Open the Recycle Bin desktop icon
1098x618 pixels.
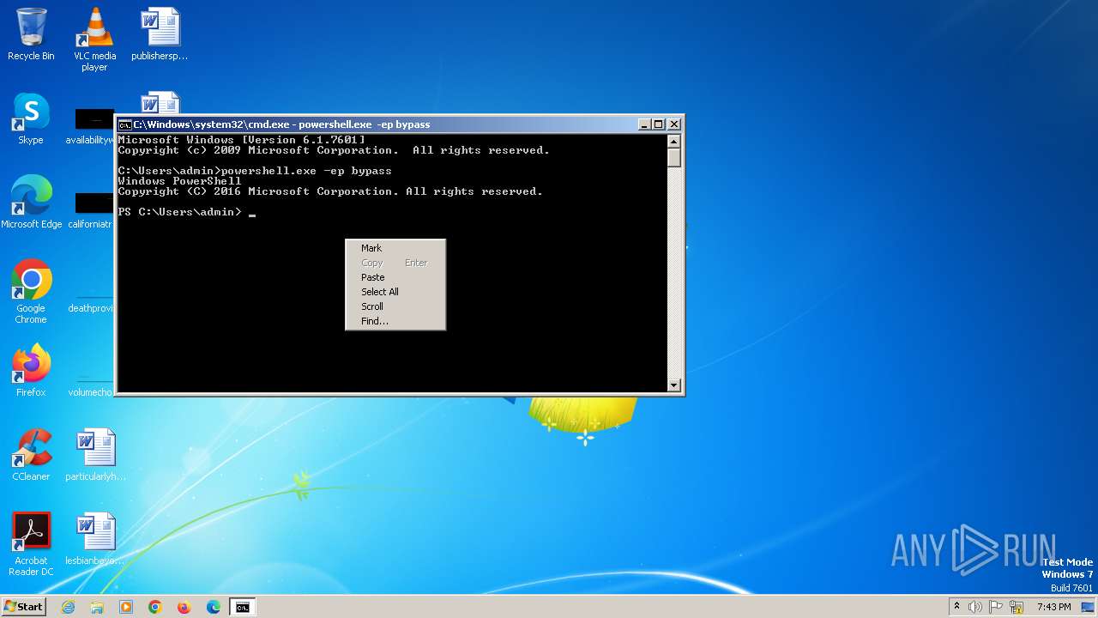[31, 34]
